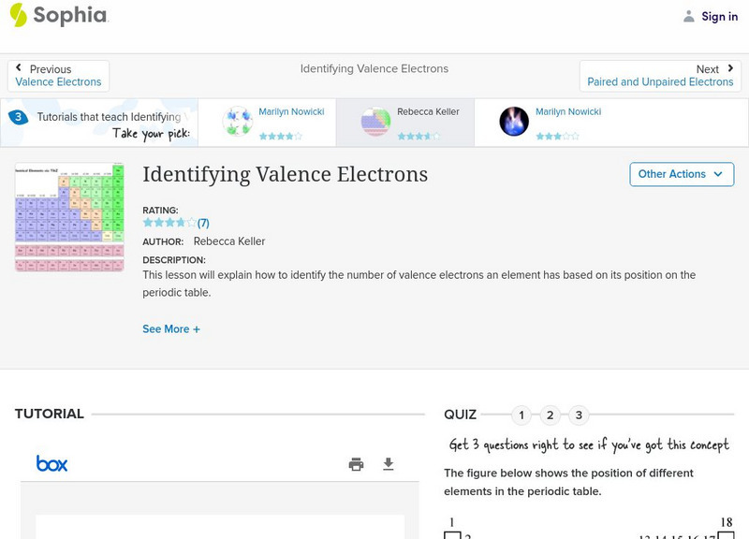Go to Next tutorial Paired and Unpaired Electrons
The height and width of the screenshot is (539, 749).
[x=660, y=76]
